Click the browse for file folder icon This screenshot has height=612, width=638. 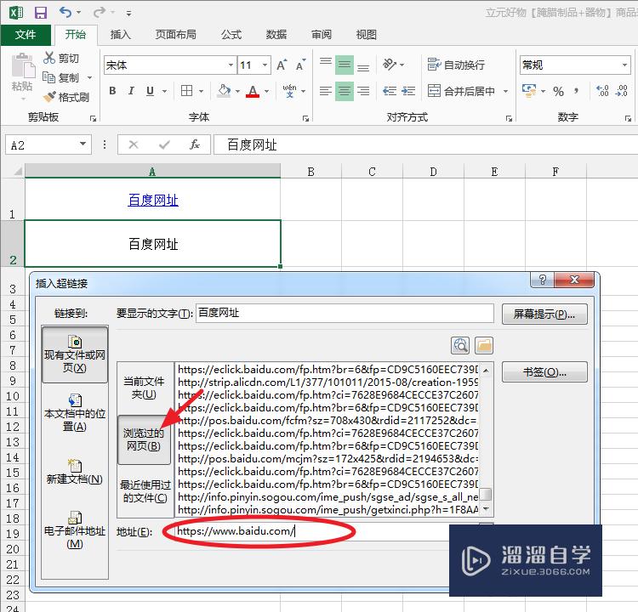[x=484, y=346]
